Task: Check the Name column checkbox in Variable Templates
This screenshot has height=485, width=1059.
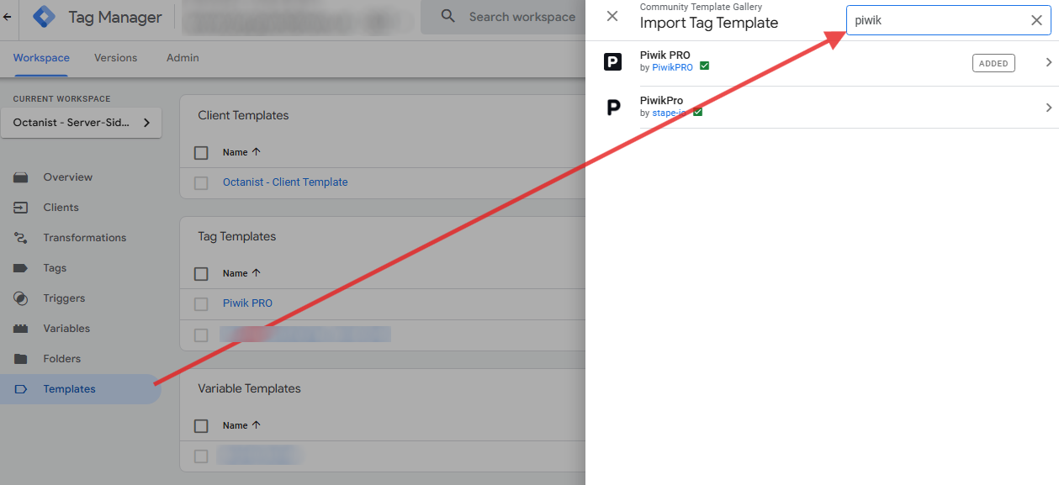Action: click(200, 425)
